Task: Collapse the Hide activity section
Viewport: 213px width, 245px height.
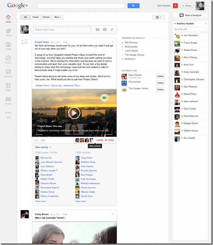Action: click(x=43, y=147)
